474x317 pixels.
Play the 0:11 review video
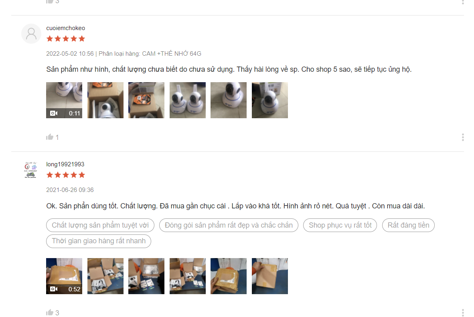pos(64,100)
